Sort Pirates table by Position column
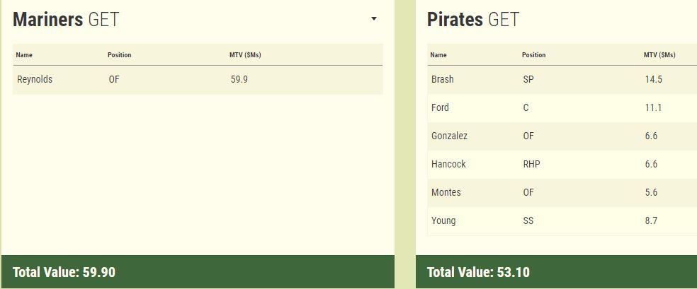 click(533, 55)
